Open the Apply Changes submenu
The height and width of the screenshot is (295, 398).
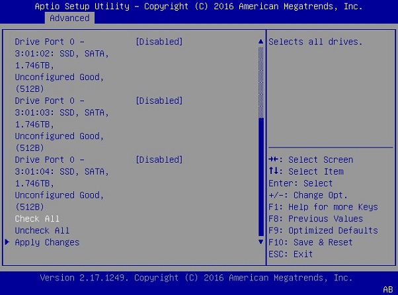[x=47, y=242]
